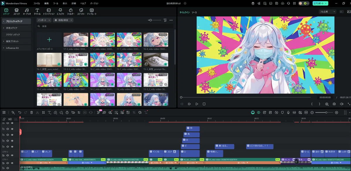Play the preview with the play button

197,104
